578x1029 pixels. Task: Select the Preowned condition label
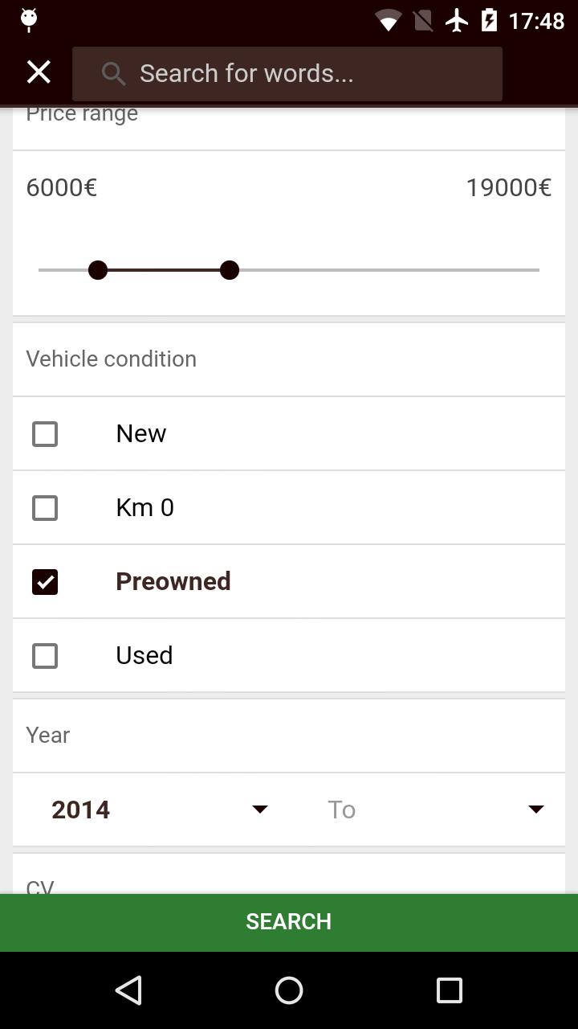click(x=173, y=581)
